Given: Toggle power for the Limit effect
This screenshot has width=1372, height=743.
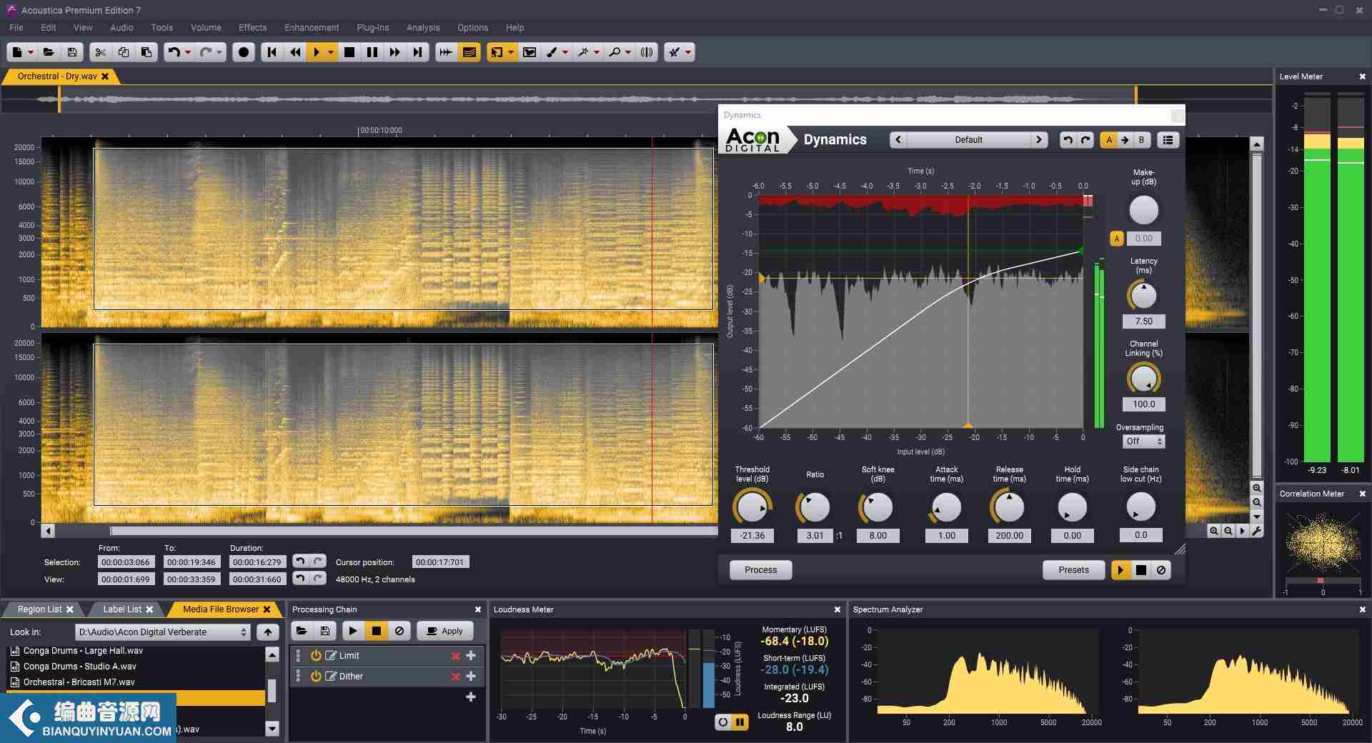Looking at the screenshot, I should coord(316,656).
